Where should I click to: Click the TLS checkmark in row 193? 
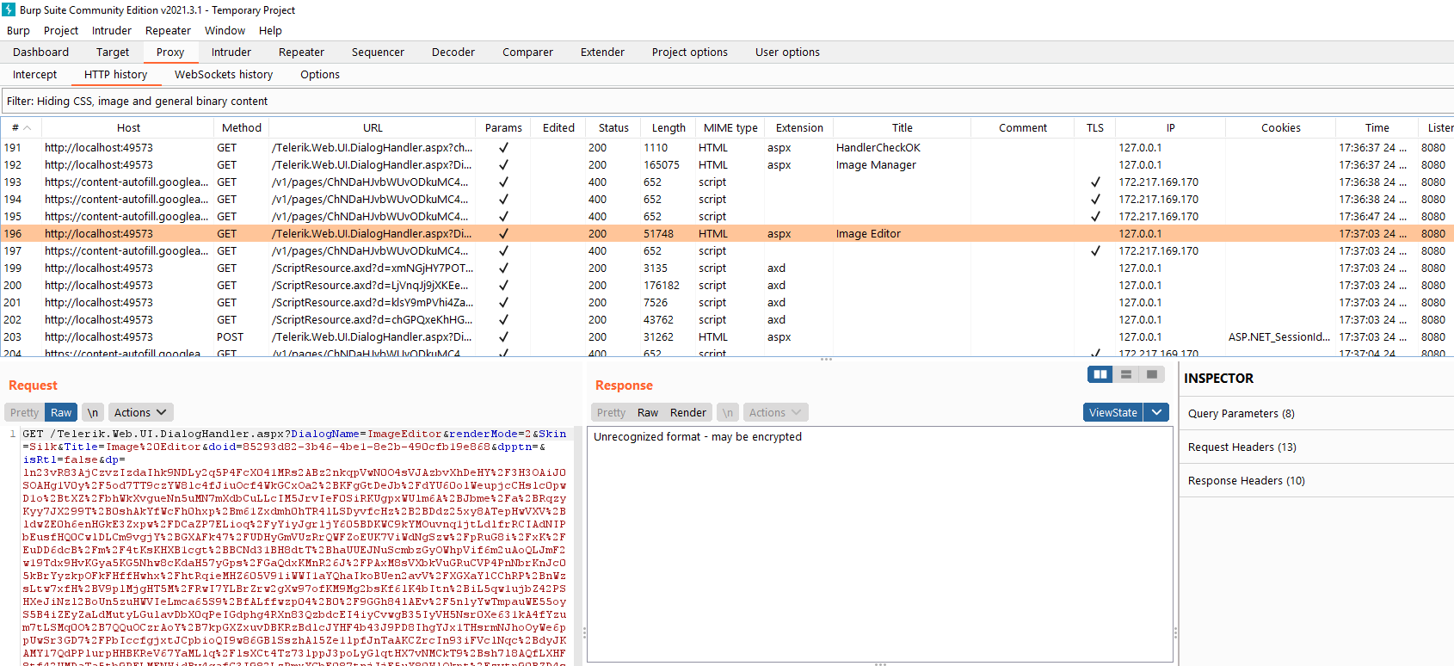pyautogui.click(x=1095, y=182)
